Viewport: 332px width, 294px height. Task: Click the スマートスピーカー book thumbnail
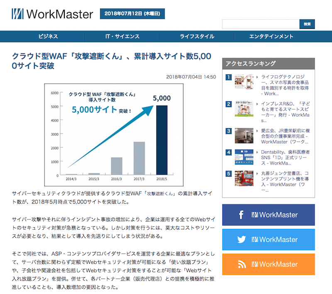(244, 109)
